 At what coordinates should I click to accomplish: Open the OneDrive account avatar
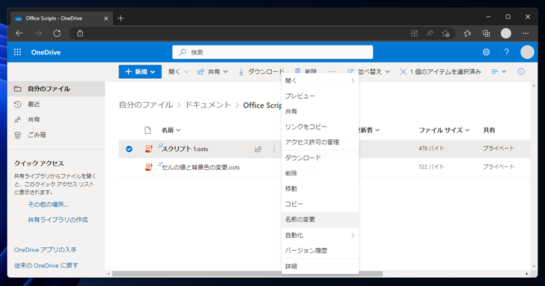pyautogui.click(x=527, y=52)
